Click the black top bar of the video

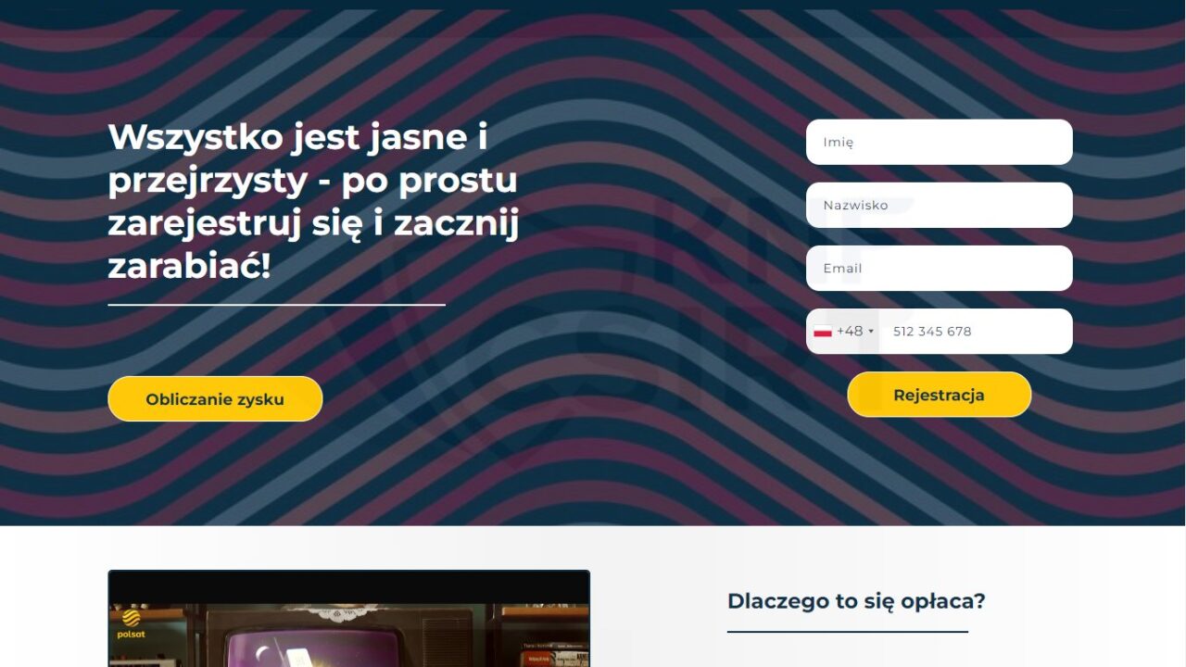(x=348, y=587)
